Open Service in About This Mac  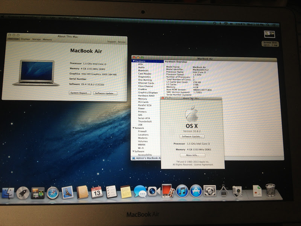pyautogui.click(x=122, y=42)
